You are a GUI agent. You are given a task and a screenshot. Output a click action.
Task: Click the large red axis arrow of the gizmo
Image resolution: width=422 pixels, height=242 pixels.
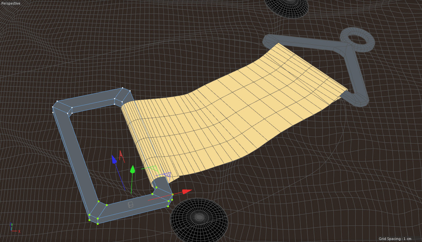pos(187,191)
